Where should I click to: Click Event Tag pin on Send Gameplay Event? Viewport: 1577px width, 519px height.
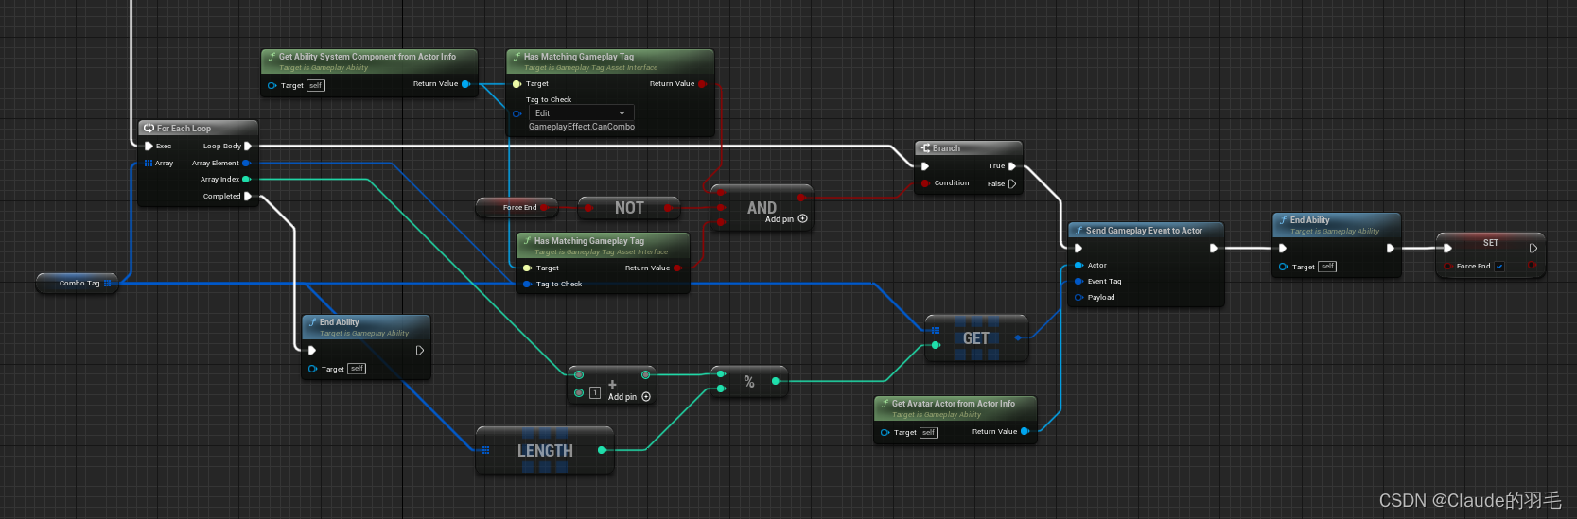tap(1078, 282)
